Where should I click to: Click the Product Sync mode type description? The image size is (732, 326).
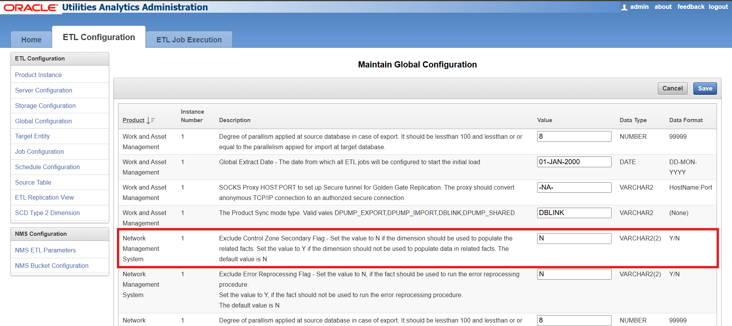[367, 213]
